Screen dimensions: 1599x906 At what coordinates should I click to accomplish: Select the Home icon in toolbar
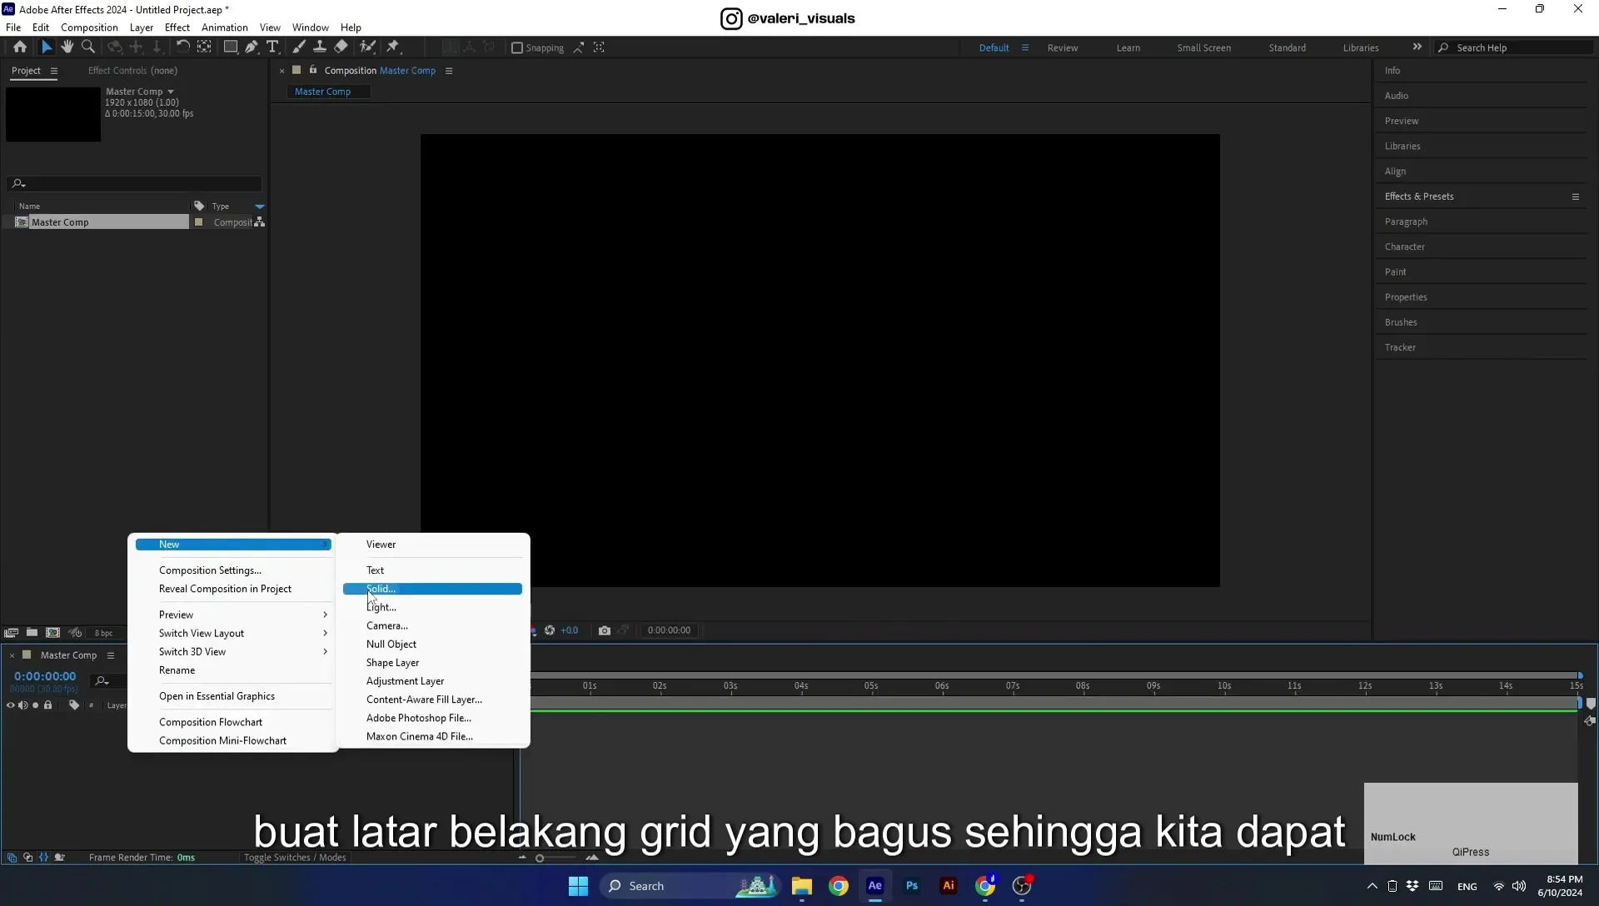point(20,47)
